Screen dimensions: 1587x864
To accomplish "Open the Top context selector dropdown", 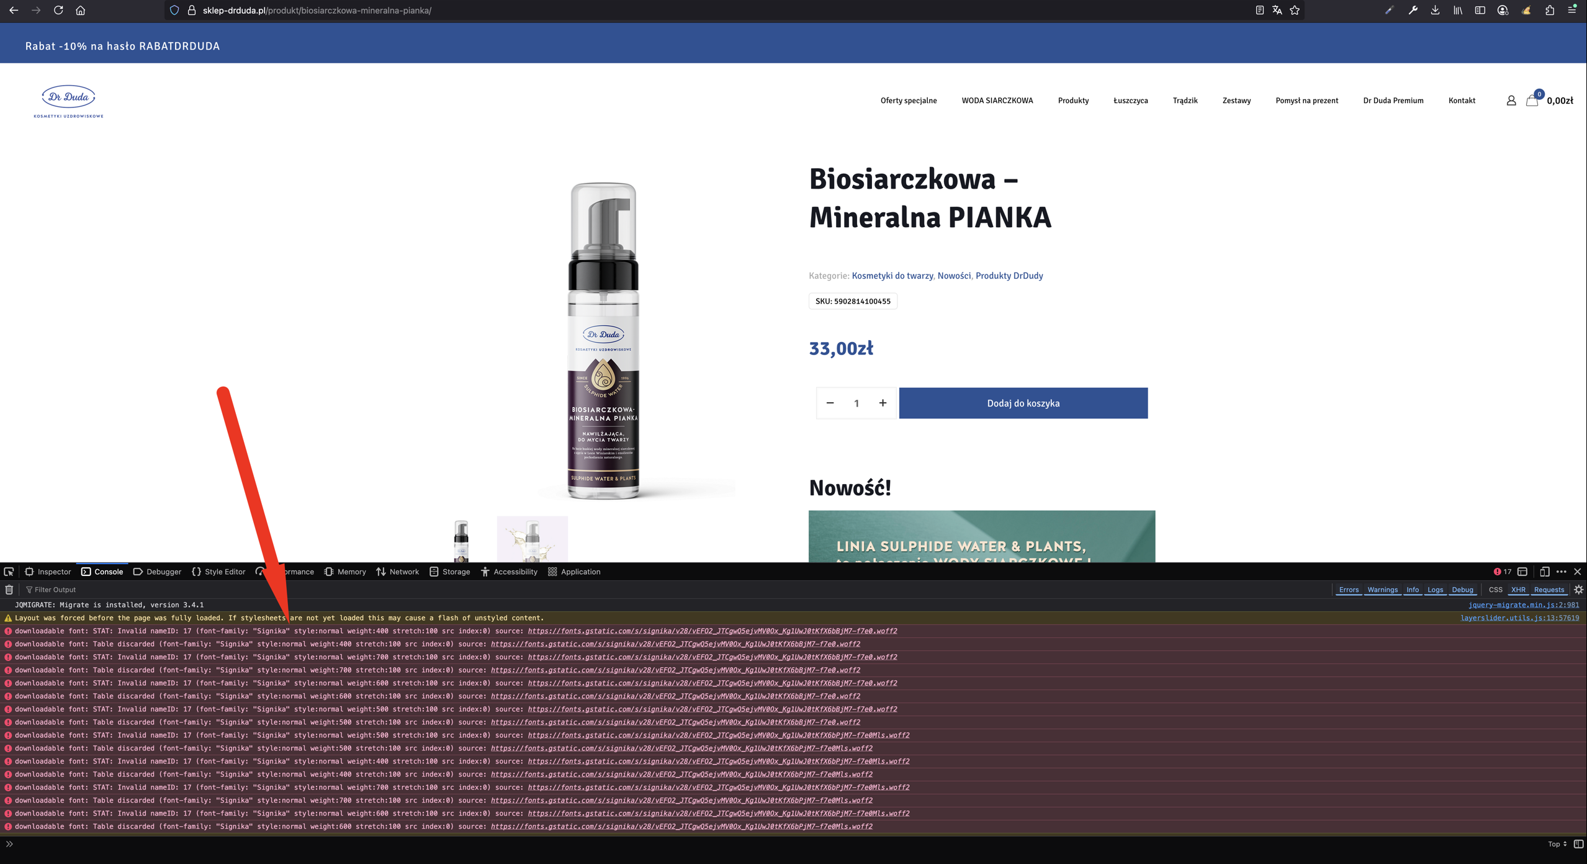I will pyautogui.click(x=1557, y=844).
